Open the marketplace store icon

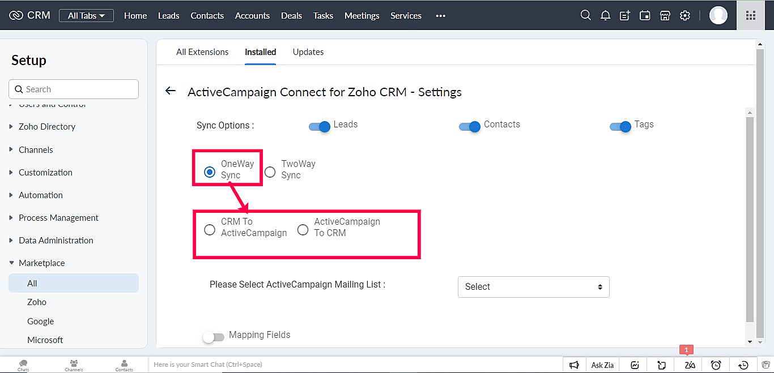(x=665, y=15)
